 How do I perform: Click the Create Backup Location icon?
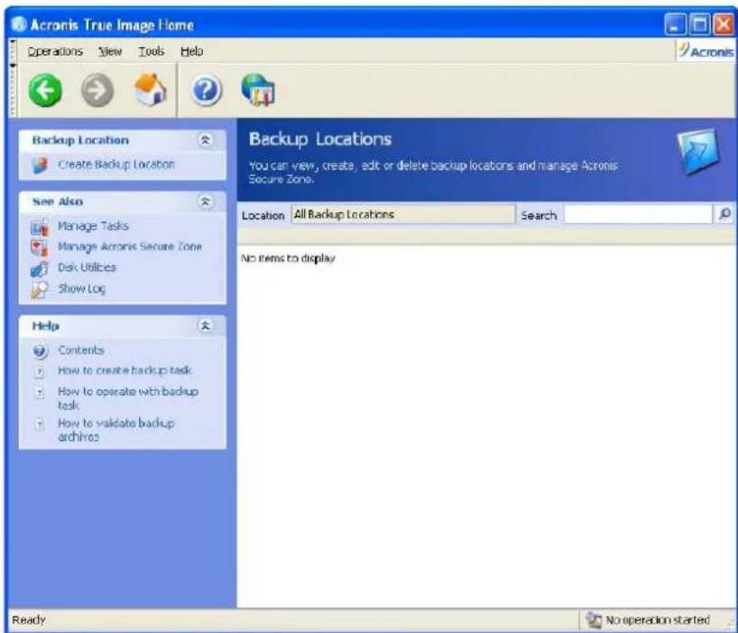40,165
